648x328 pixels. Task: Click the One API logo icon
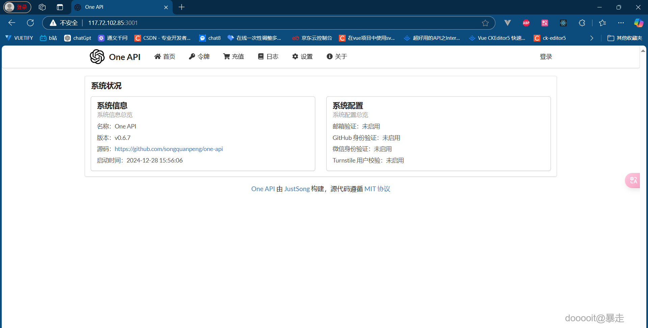click(97, 56)
